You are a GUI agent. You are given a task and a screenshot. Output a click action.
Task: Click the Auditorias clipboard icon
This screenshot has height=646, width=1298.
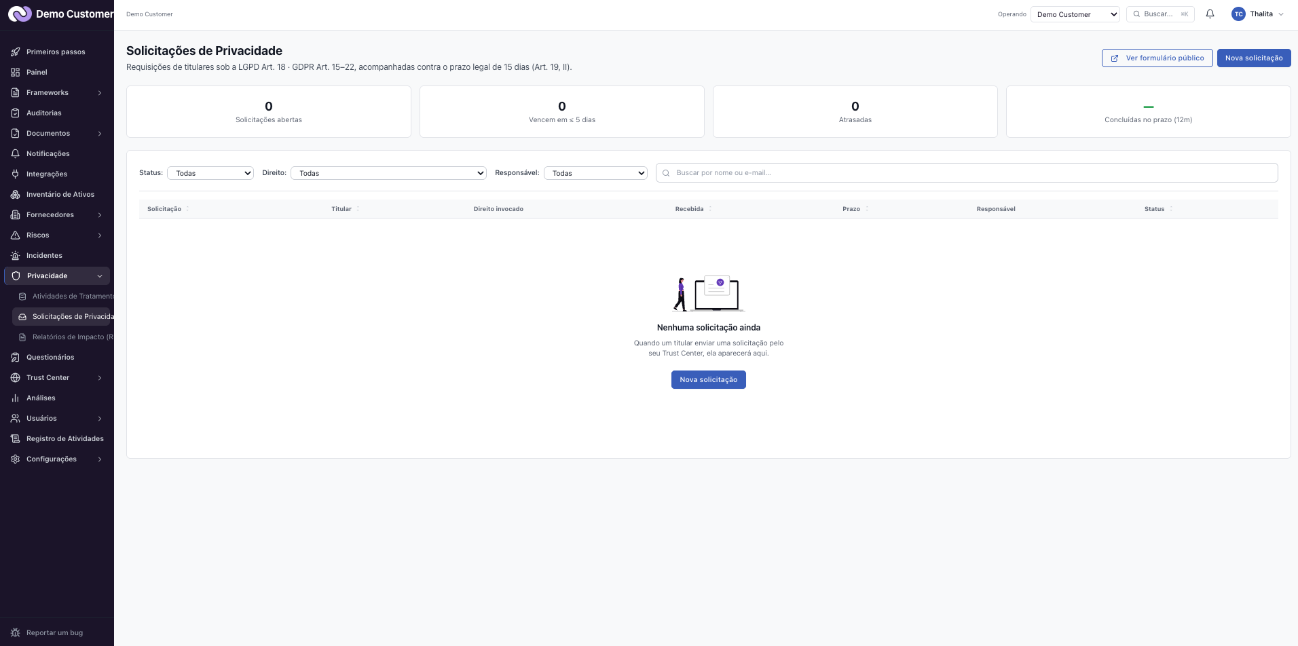15,113
